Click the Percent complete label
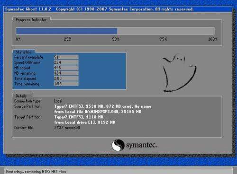237x174 pixels. (x=28, y=57)
